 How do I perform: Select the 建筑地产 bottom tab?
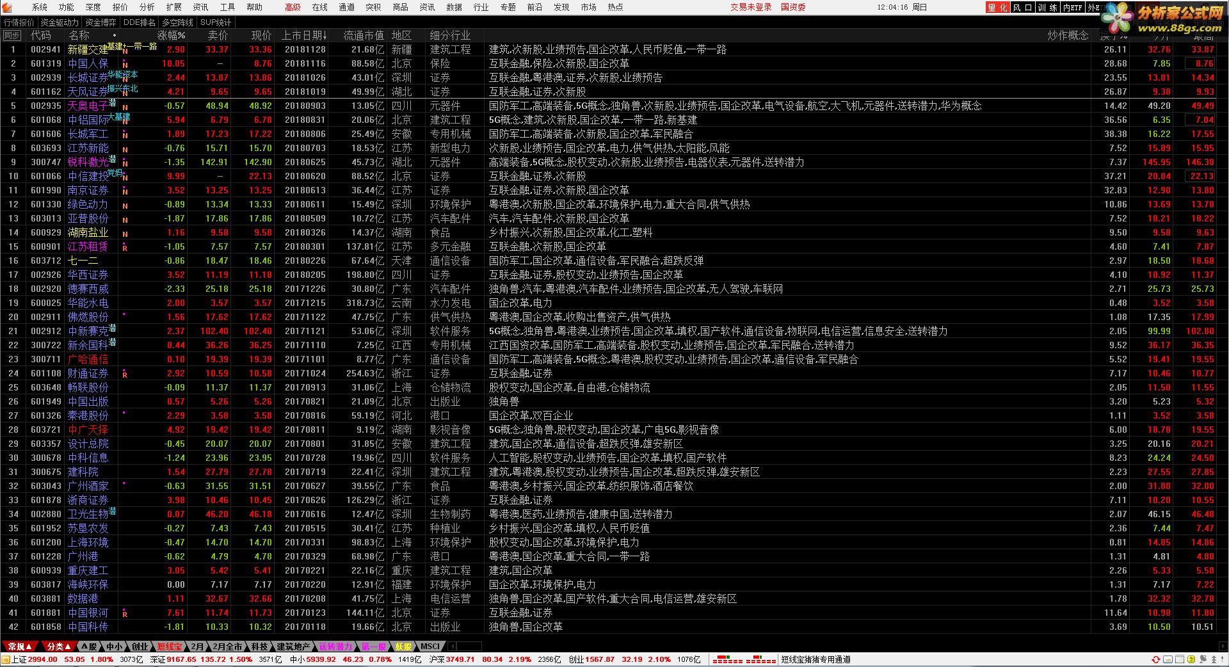293,647
